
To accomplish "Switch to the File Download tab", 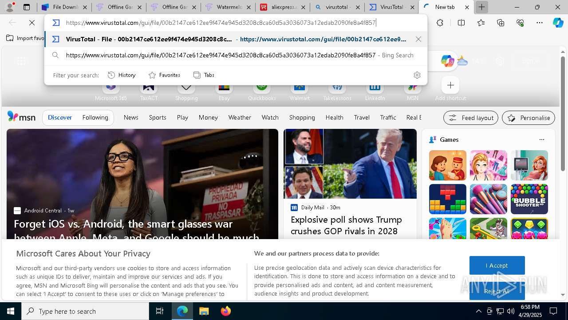I will point(65,7).
